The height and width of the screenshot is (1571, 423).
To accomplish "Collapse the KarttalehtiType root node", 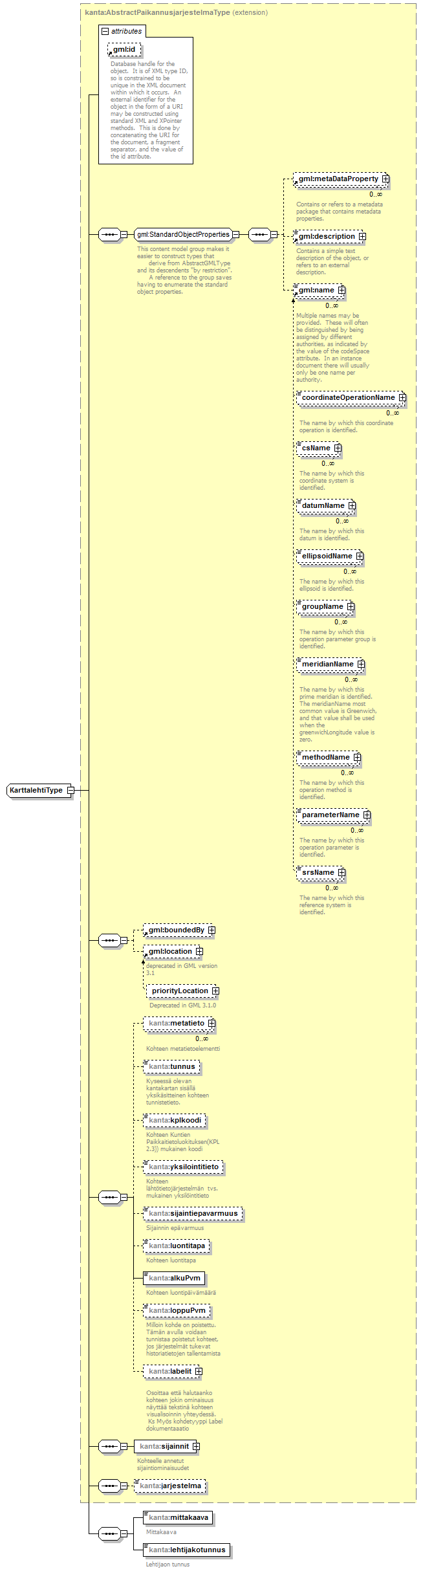I will pos(70,790).
